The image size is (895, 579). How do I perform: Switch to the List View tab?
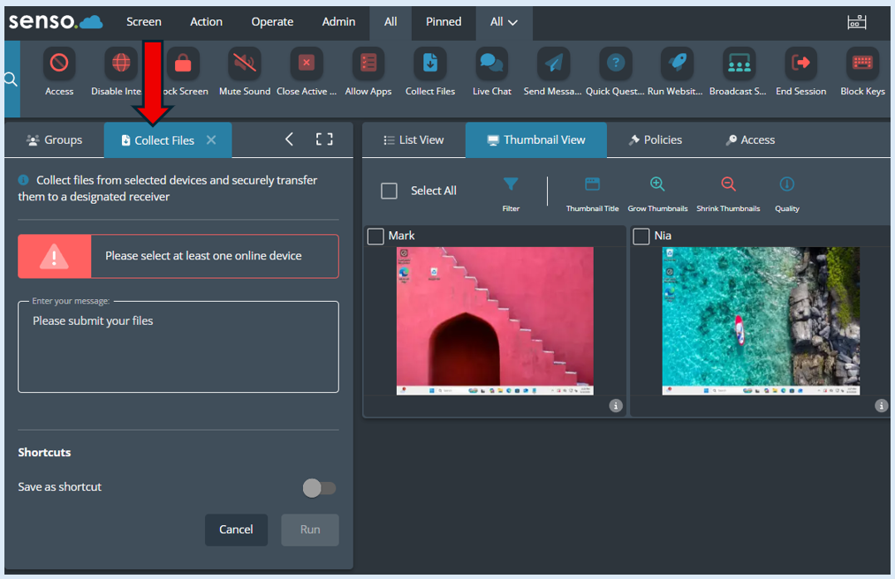pos(413,139)
